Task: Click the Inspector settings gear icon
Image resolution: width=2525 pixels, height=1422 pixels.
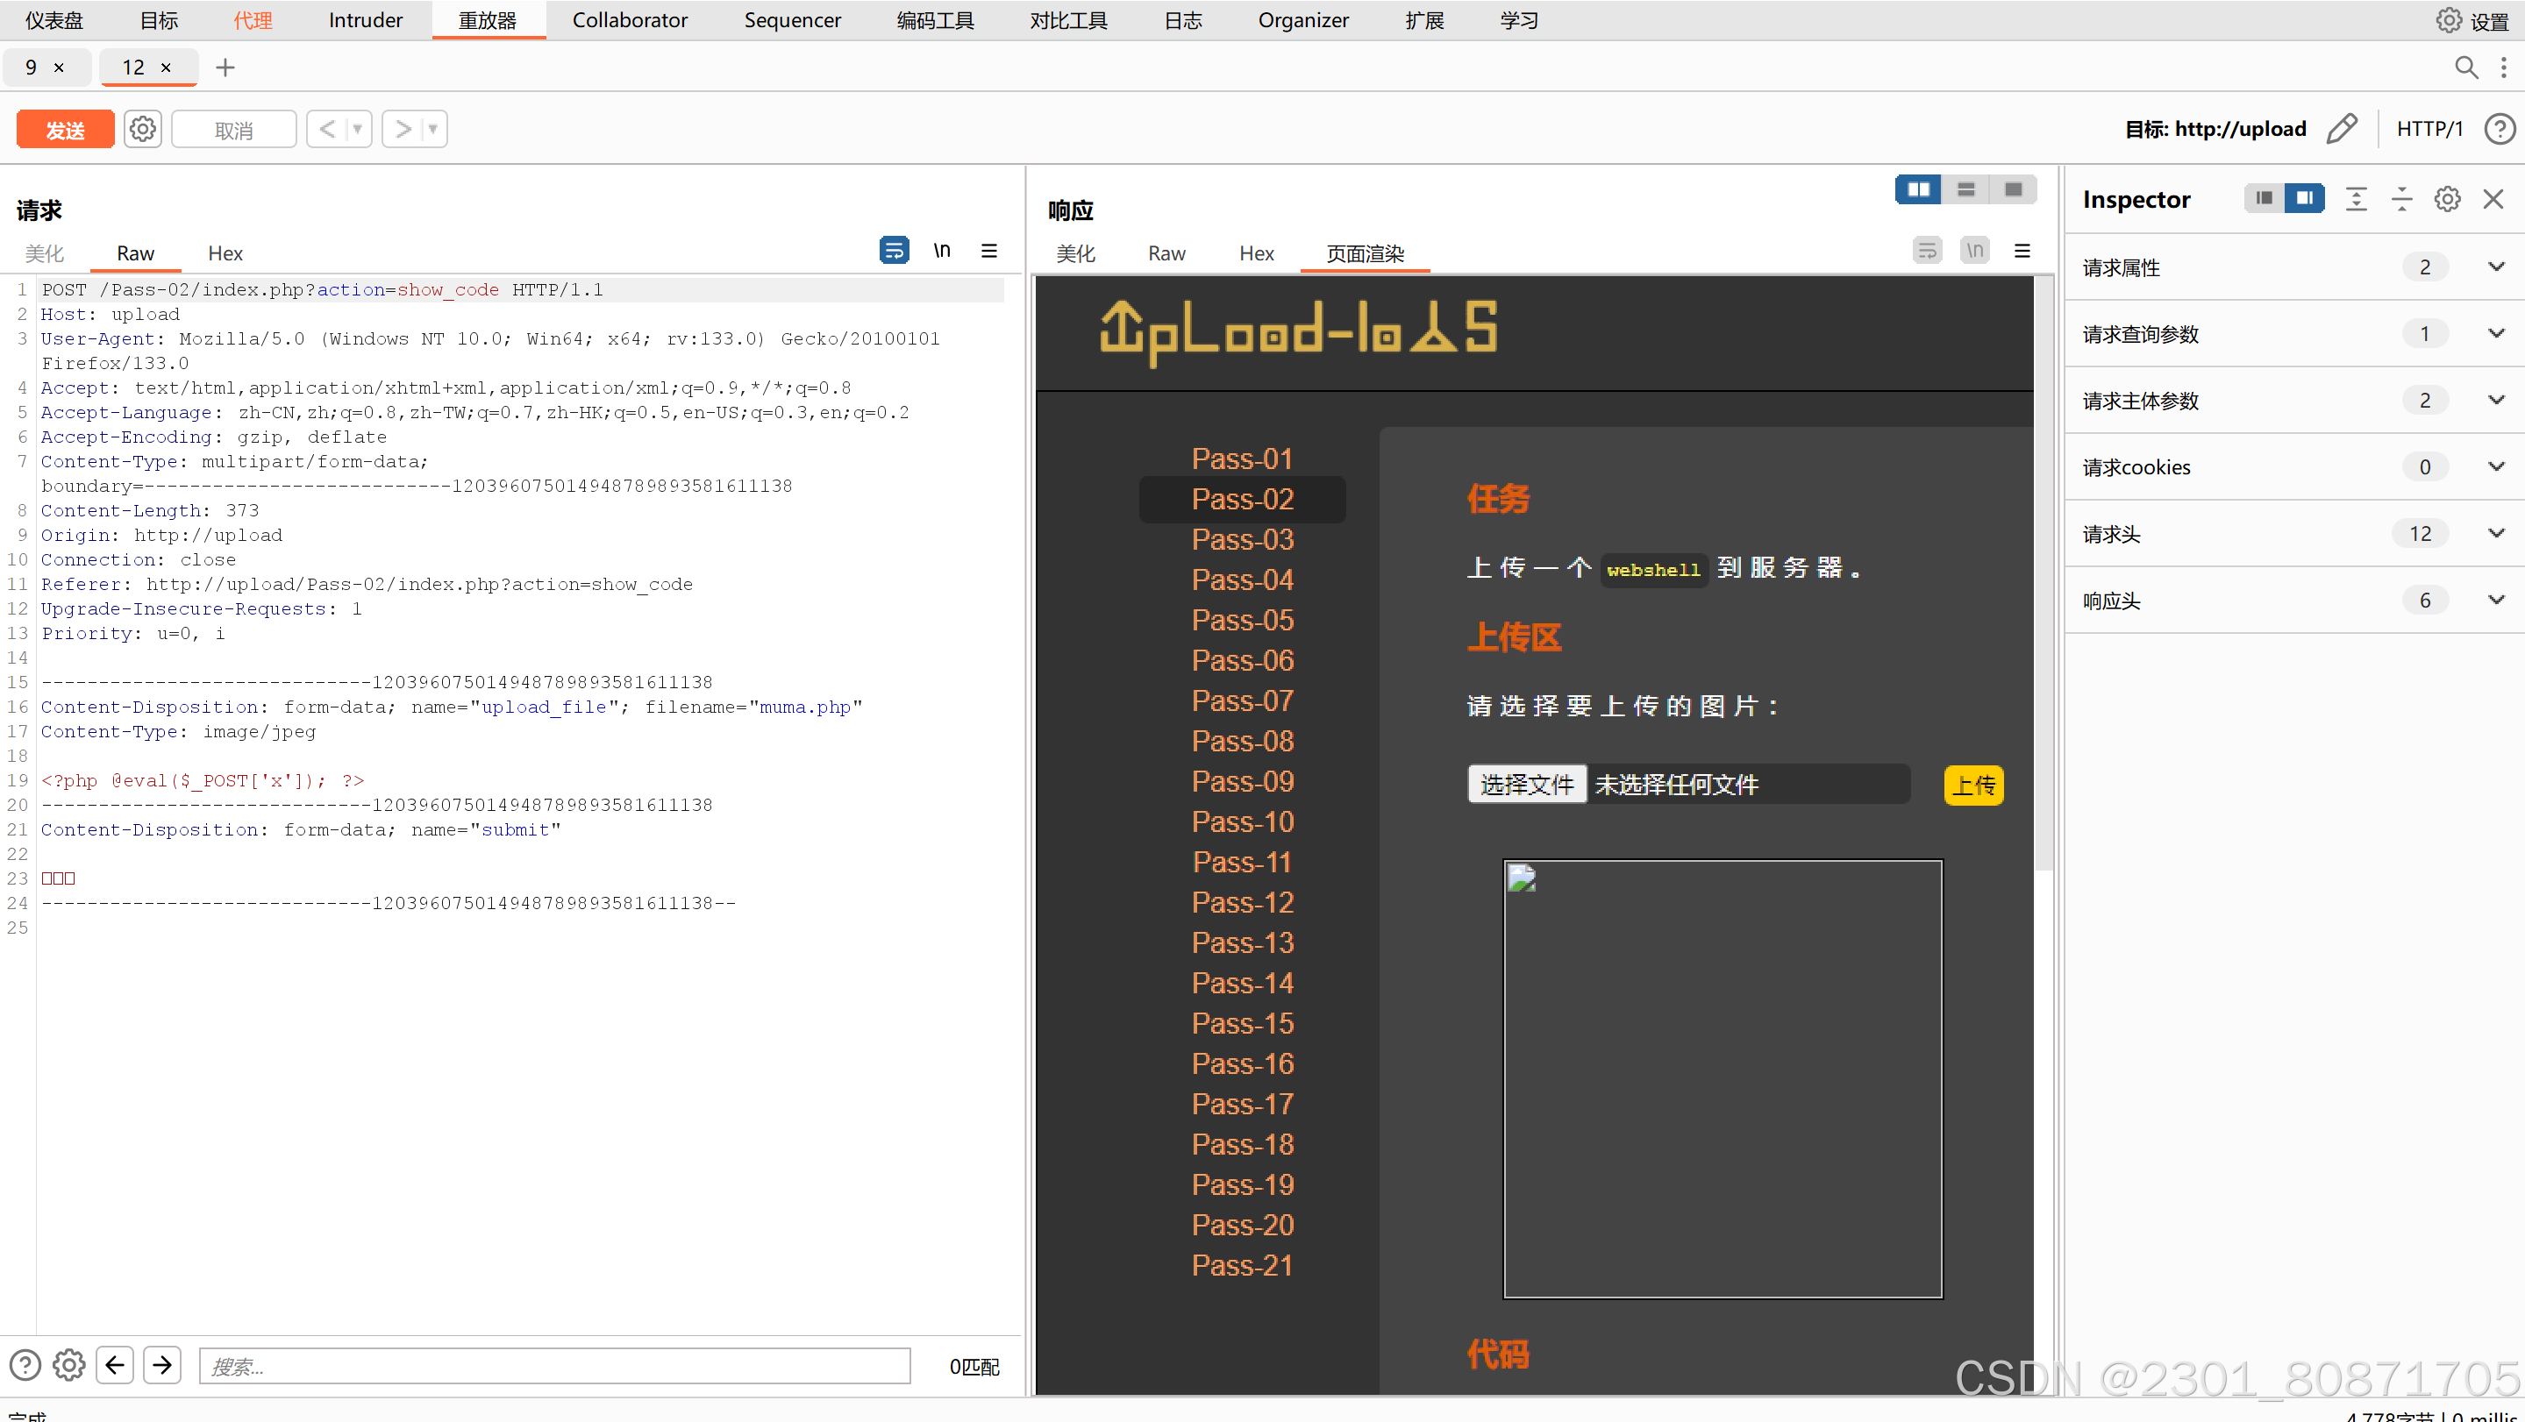Action: click(x=2447, y=200)
